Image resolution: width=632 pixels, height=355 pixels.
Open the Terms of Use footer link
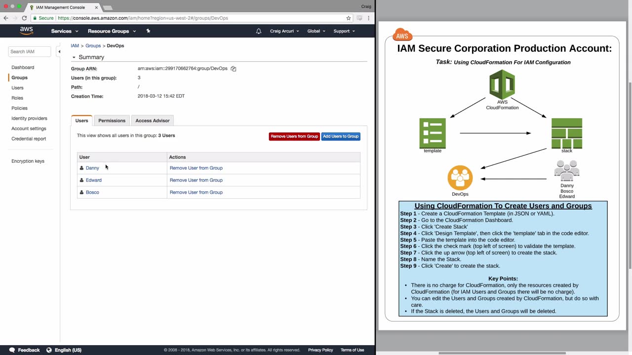[352, 350]
